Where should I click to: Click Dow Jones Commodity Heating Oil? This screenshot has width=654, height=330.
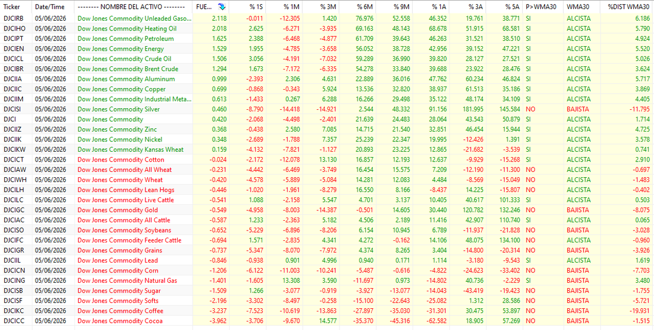(x=127, y=28)
